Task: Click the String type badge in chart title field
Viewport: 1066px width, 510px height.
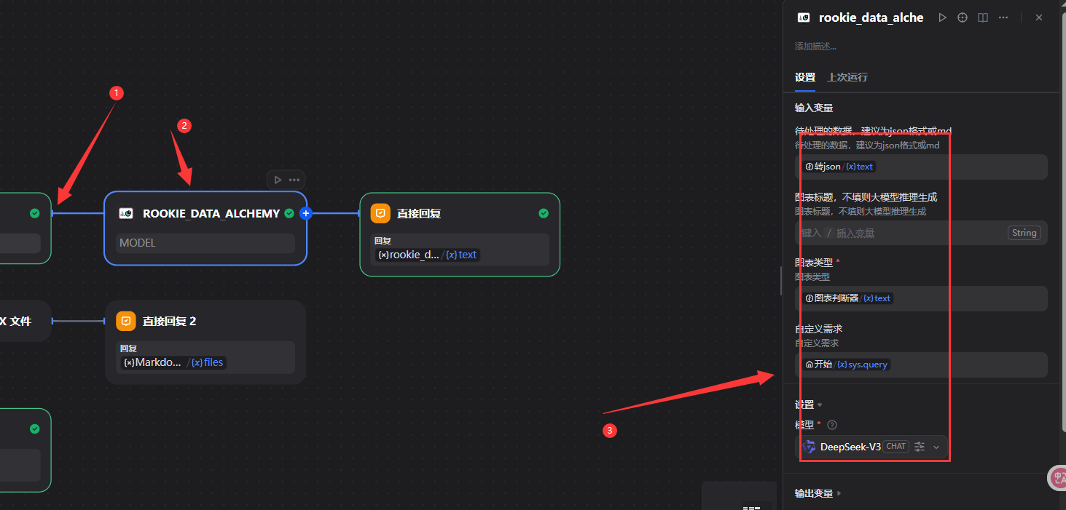Action: [1024, 233]
